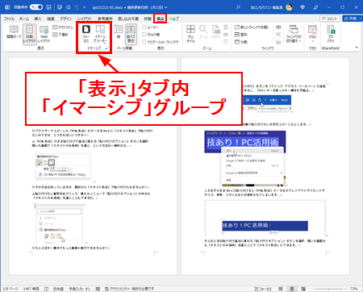
Task: Expand Switch Windows (ウィンドウの切り替え) dropdown
Action: (294, 34)
